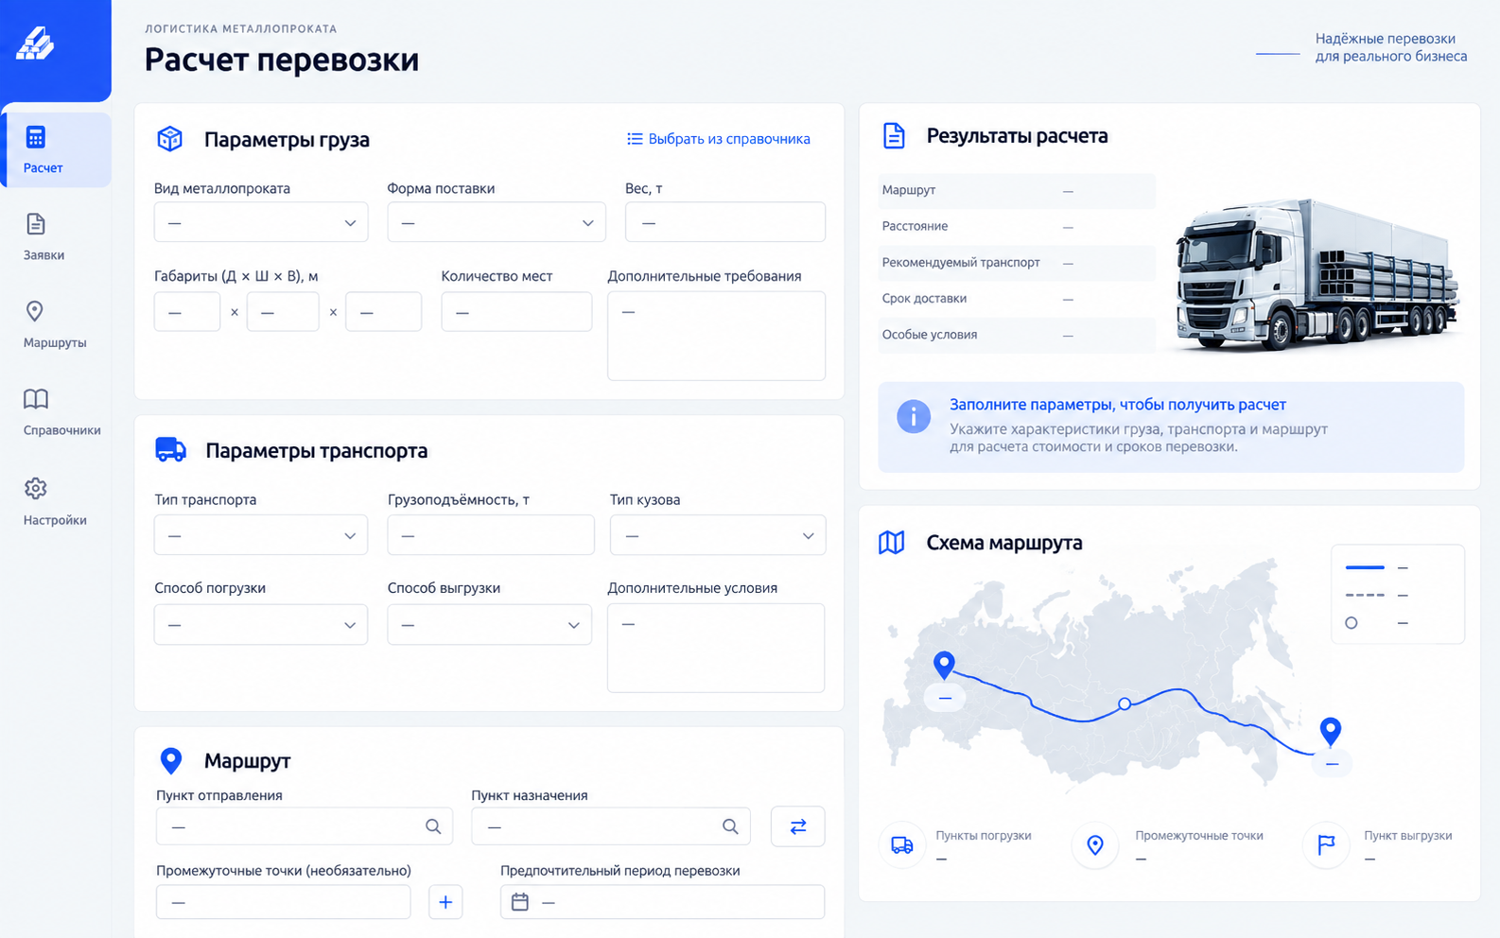Screen dimensions: 1500x938
Task: Click the destination pin on the map
Action: click(1331, 731)
